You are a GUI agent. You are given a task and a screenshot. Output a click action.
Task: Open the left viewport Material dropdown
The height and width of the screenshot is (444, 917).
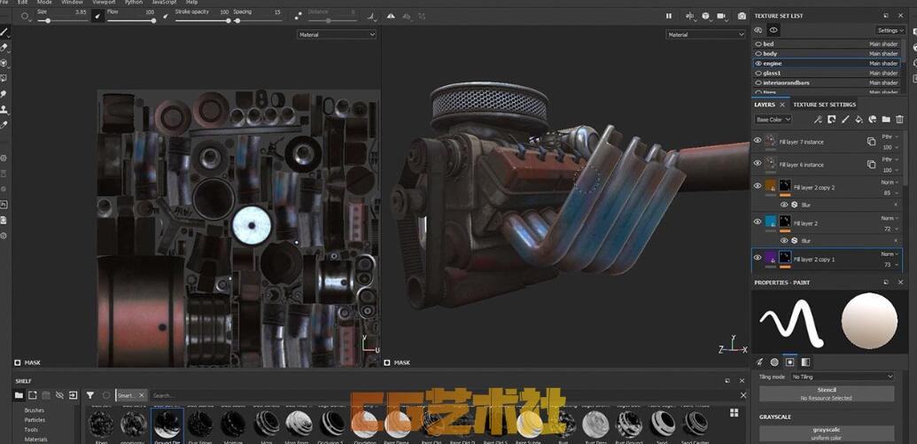pos(337,35)
